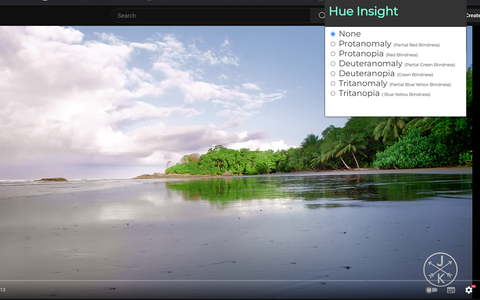
Task: Toggle subtitles with the captions icon
Action: (x=451, y=290)
